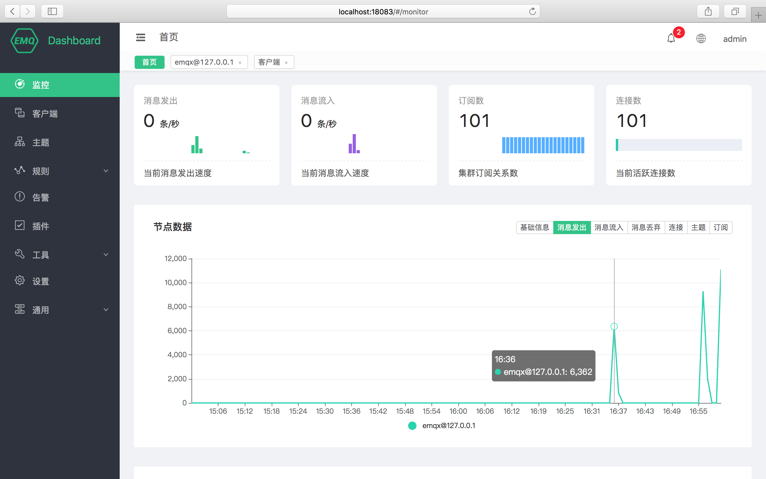Viewport: 766px width, 479px height.
Task: Expand the 通用 (General) sidebar menu
Action: click(40, 310)
